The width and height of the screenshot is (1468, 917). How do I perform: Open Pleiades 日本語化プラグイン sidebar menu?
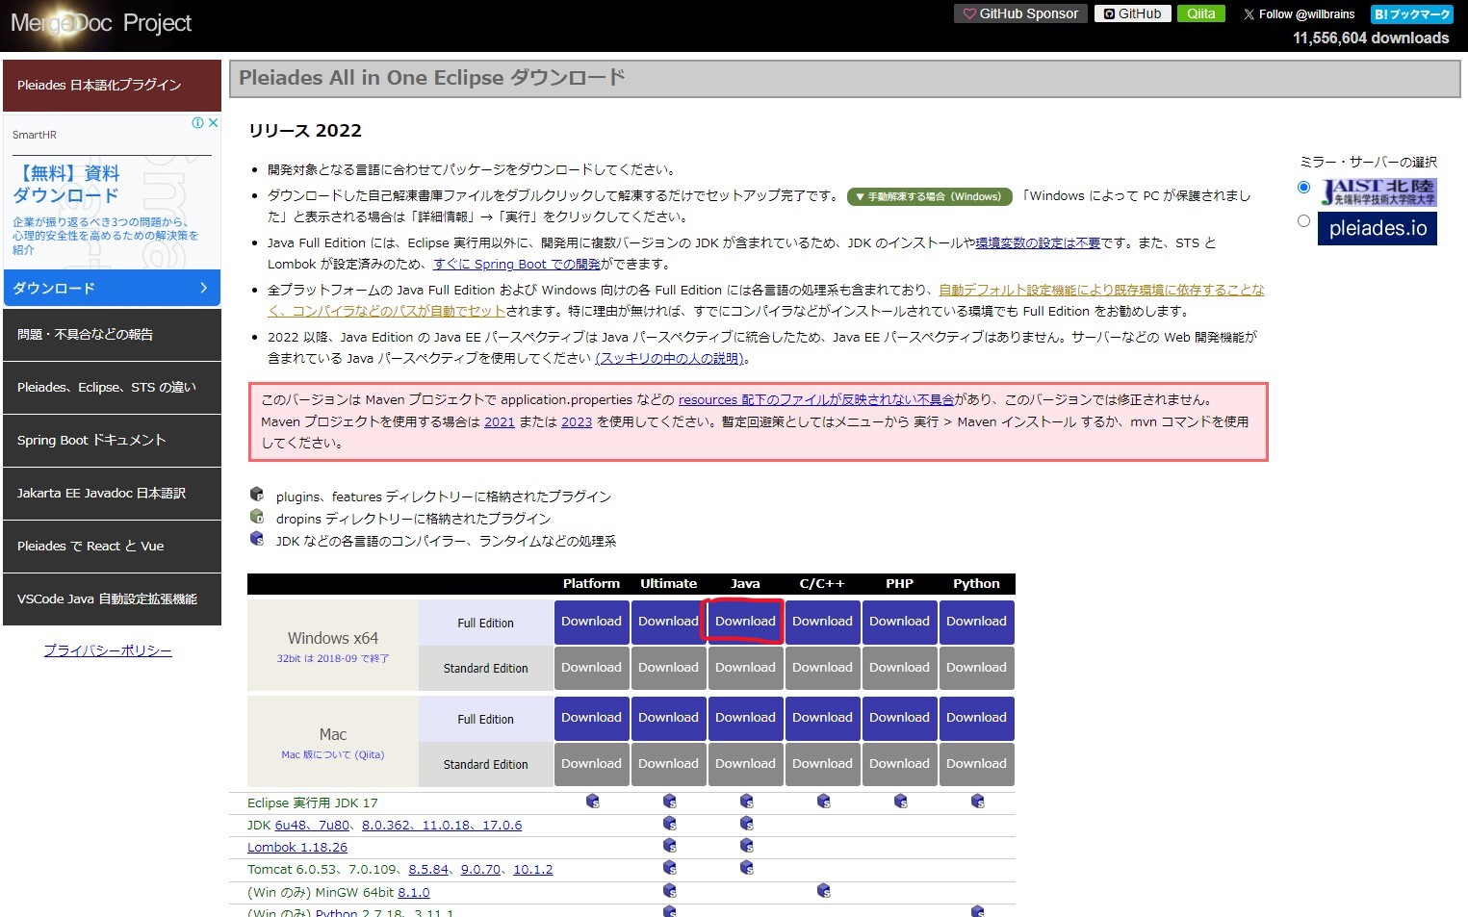[112, 85]
